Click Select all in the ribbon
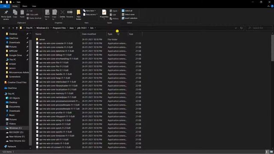274x154 pixels. point(127,11)
